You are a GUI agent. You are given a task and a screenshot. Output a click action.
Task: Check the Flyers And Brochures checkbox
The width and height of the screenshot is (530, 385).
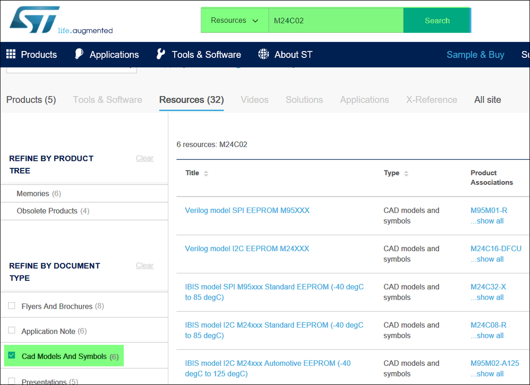12,305
